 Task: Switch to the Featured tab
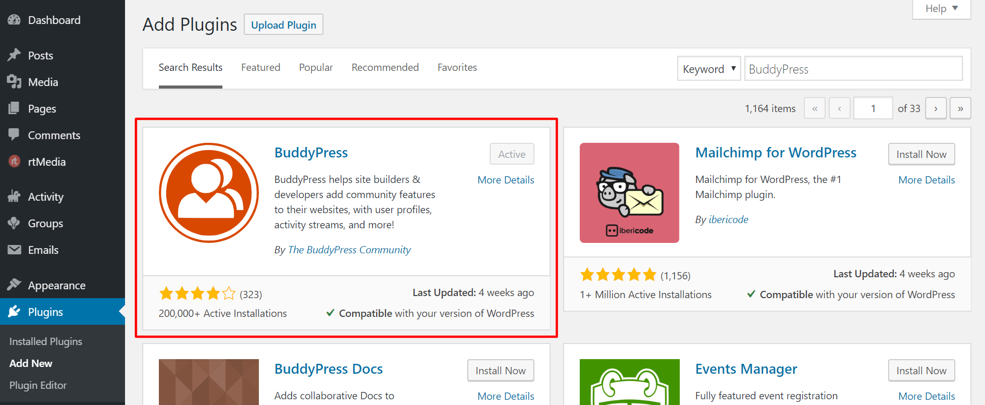click(260, 68)
